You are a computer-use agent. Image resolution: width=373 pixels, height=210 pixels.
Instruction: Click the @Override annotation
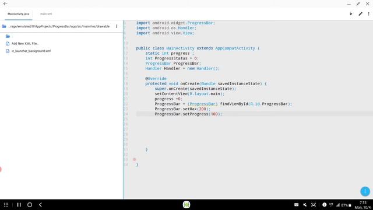click(156, 79)
